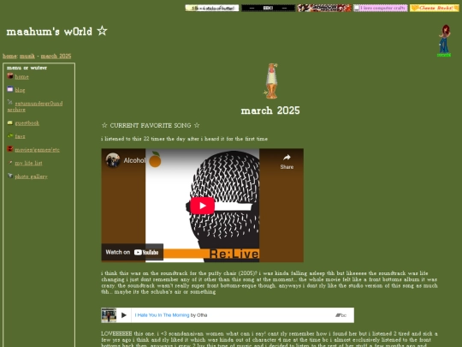Click the Cheese Rocks banner

coord(435,8)
